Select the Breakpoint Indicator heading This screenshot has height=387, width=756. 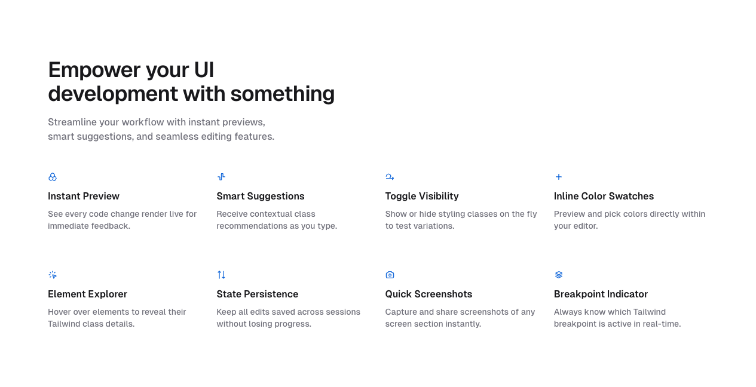tap(601, 294)
